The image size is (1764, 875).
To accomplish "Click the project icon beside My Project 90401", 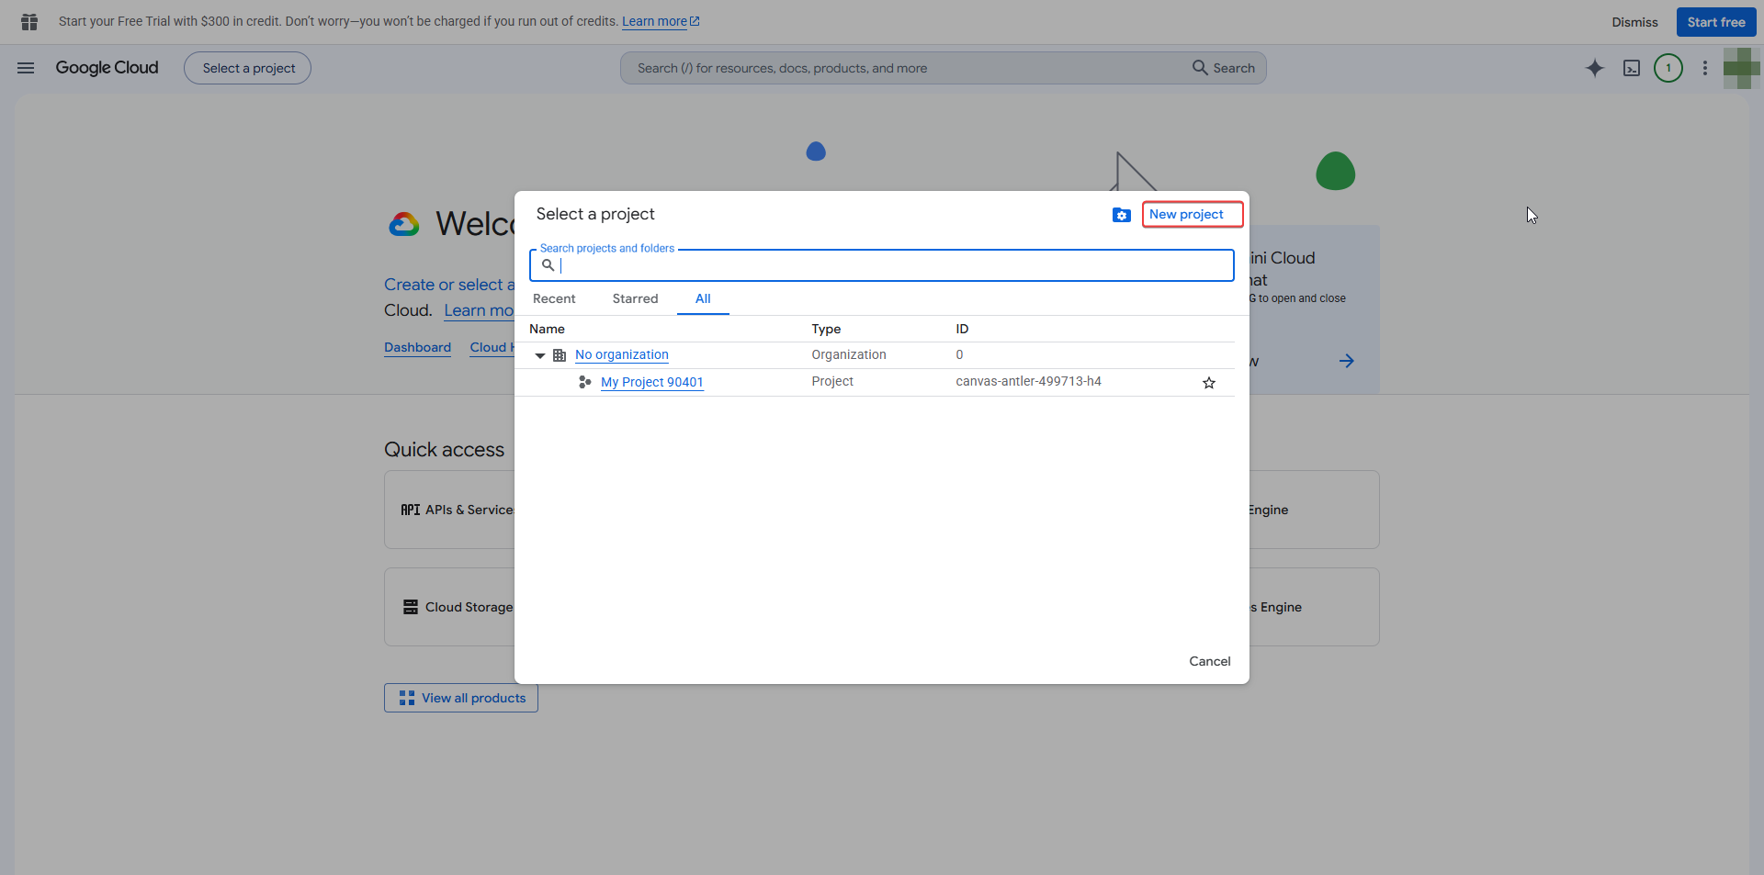I will 585,382.
